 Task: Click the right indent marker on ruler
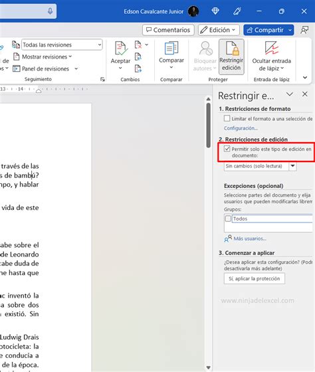[39, 90]
